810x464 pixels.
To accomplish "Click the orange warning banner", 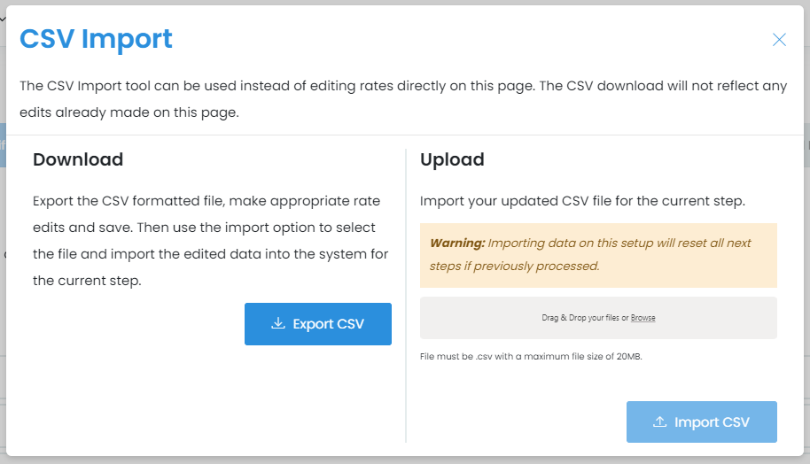I will (x=598, y=255).
